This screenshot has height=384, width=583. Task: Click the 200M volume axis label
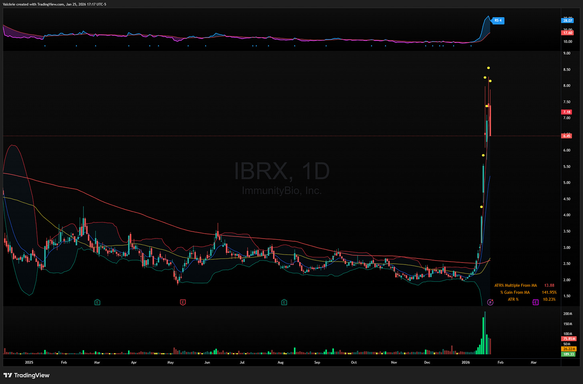click(x=567, y=314)
